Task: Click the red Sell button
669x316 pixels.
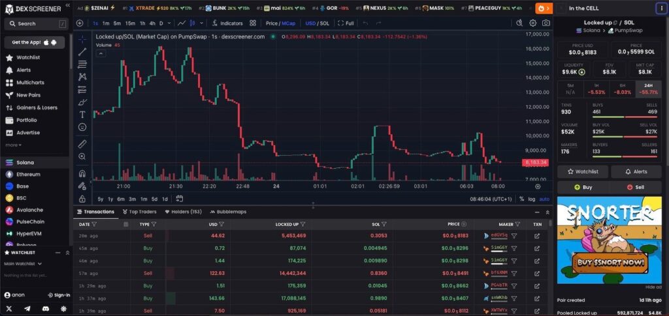Action: (636, 187)
